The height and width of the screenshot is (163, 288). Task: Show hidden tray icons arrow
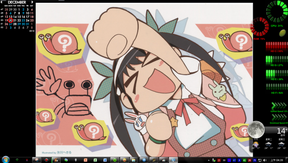[209, 160]
